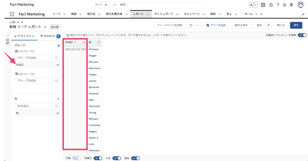Image resolution: width=308 pixels, height=161 pixels.
Task: Click sort arrow on 作成日 column header
Action: click(x=75, y=42)
